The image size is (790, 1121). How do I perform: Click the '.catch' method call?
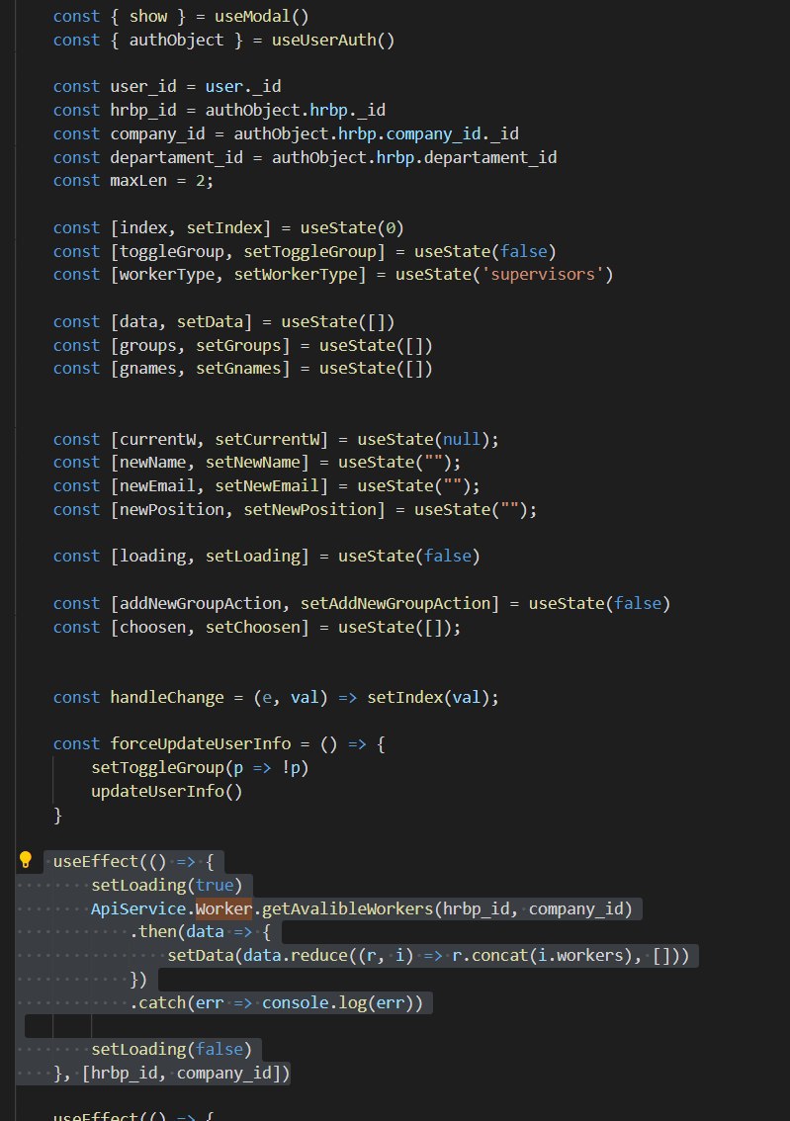click(157, 1002)
